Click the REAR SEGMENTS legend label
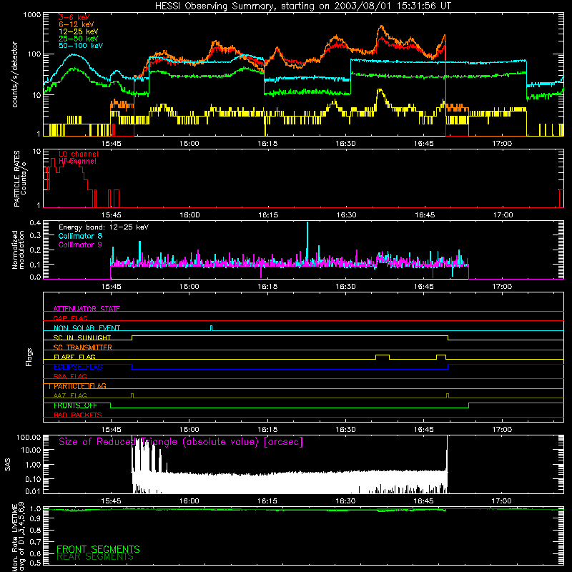The height and width of the screenshot is (572, 572). pyautogui.click(x=95, y=556)
